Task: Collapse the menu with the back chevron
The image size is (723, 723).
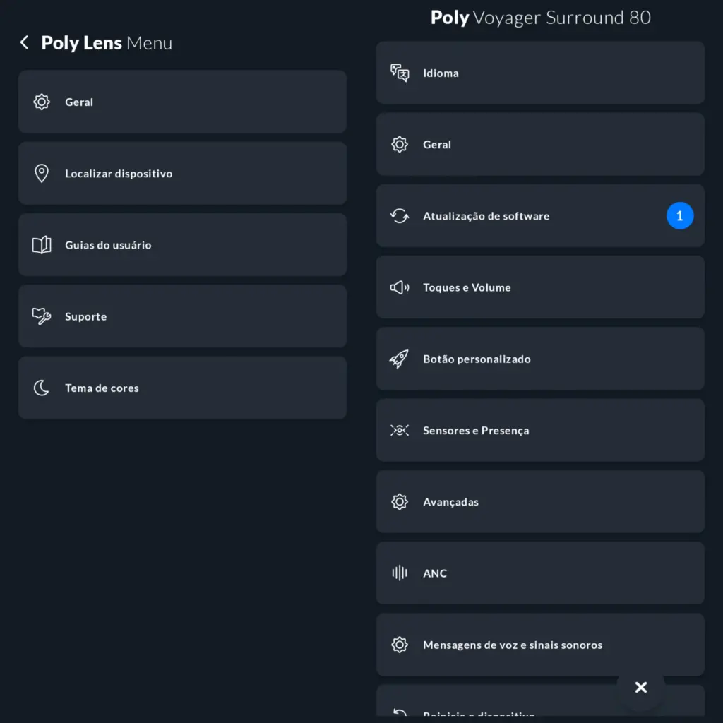Action: pyautogui.click(x=24, y=42)
